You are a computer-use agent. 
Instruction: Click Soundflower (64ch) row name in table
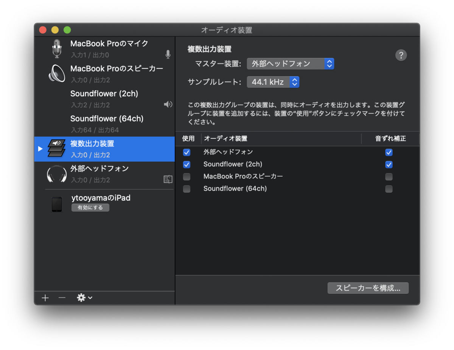click(x=235, y=188)
